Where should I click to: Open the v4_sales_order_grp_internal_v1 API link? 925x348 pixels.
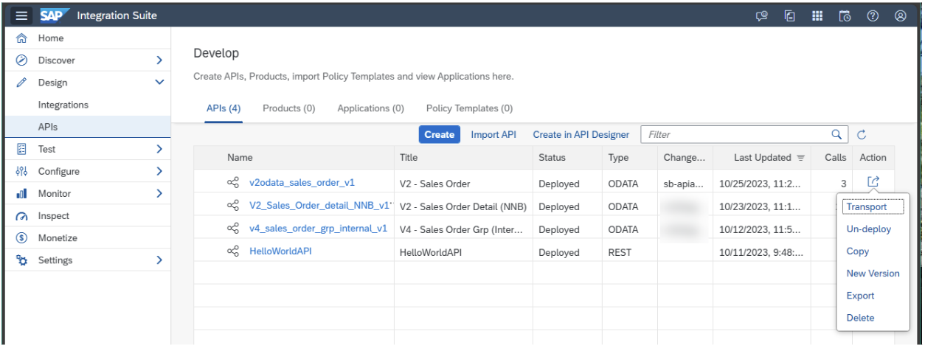pyautogui.click(x=318, y=228)
